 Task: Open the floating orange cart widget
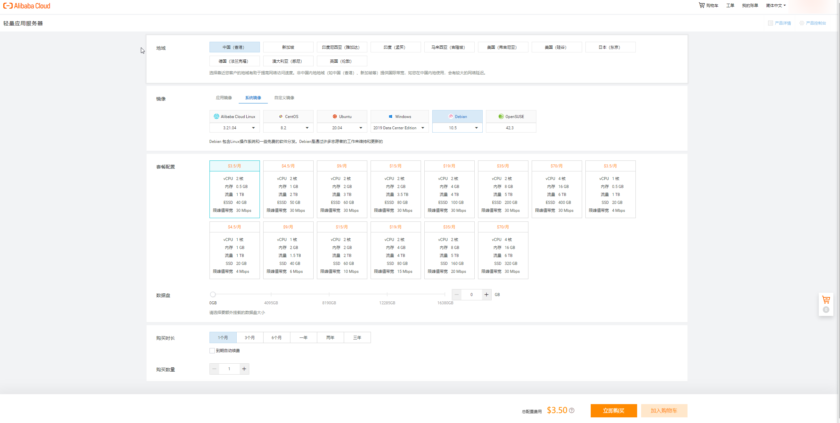click(826, 304)
